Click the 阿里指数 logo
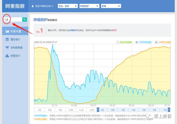 click(x=15, y=6)
